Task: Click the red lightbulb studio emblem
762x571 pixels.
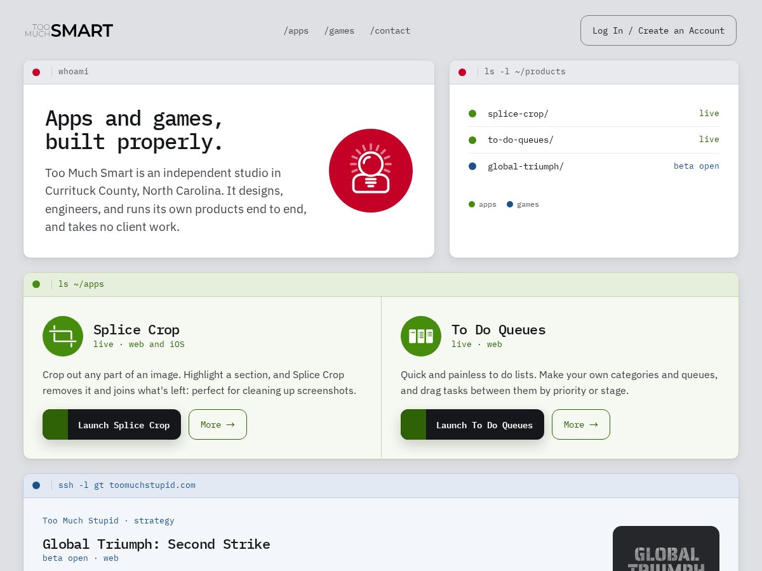Action: click(x=371, y=171)
